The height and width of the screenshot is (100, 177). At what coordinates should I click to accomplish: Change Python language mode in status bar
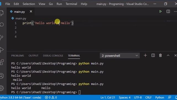(x=160, y=97)
